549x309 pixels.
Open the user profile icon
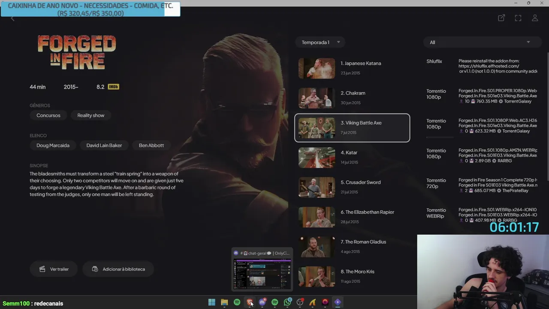(535, 18)
